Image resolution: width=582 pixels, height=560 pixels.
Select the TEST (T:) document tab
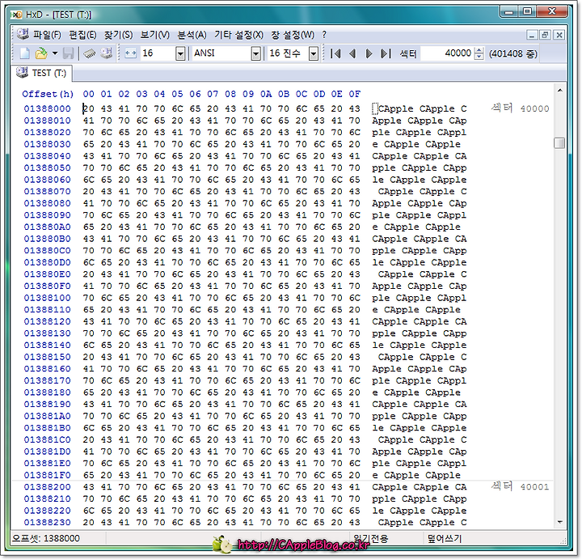pyautogui.click(x=41, y=73)
